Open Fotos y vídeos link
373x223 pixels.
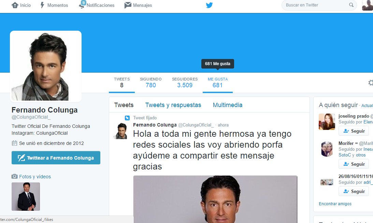coord(35,177)
